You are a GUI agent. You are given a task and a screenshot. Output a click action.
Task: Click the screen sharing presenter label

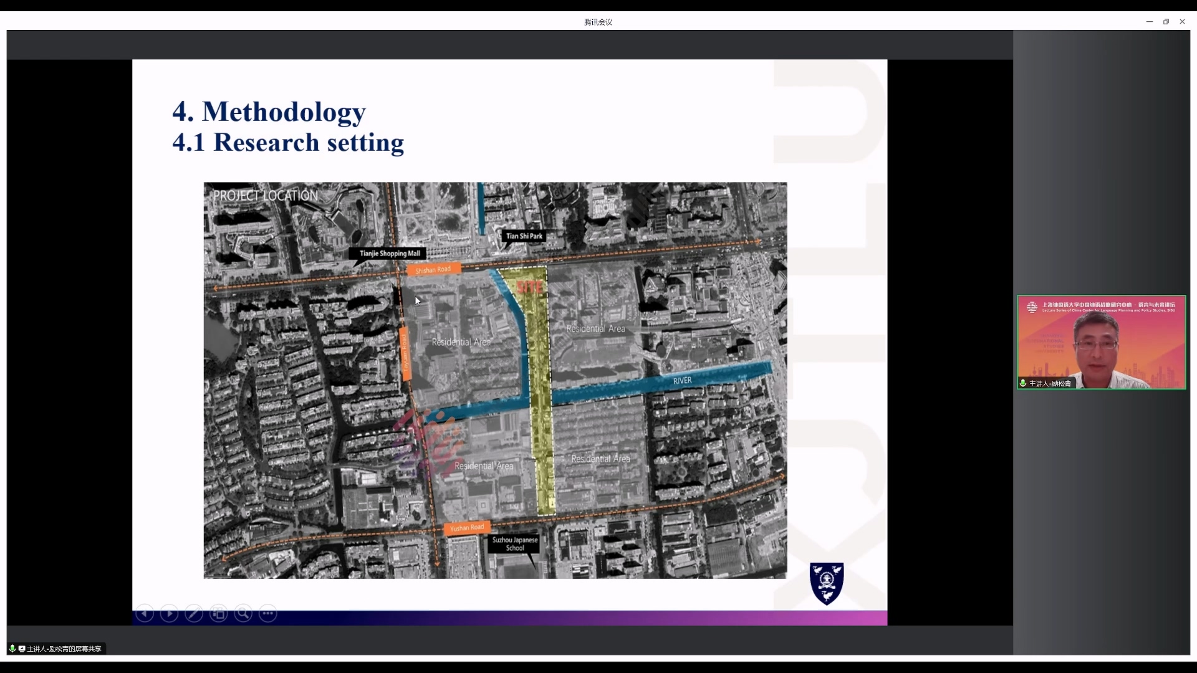point(62,649)
